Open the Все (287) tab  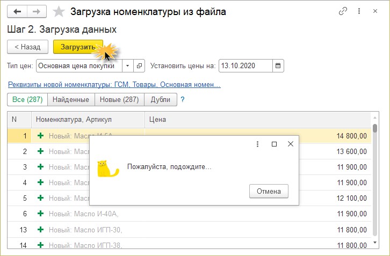(27, 99)
